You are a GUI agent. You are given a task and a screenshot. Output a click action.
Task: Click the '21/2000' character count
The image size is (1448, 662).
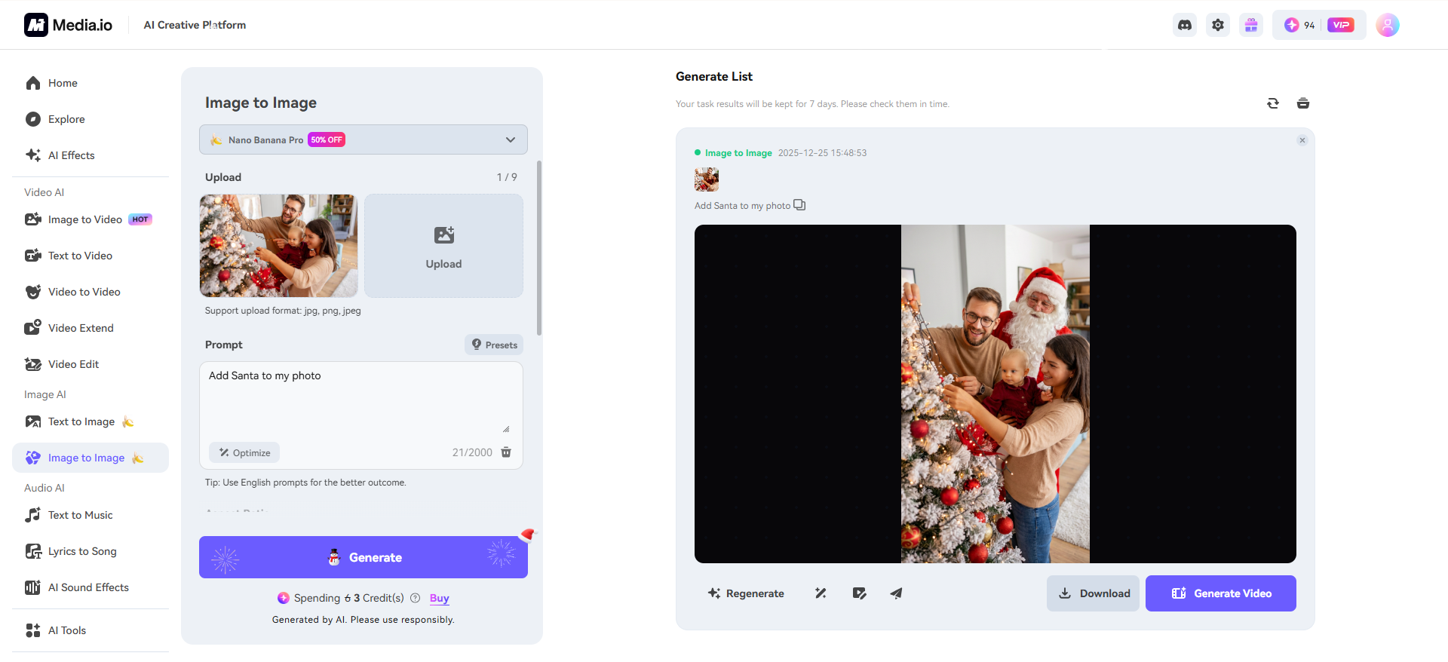(x=472, y=452)
